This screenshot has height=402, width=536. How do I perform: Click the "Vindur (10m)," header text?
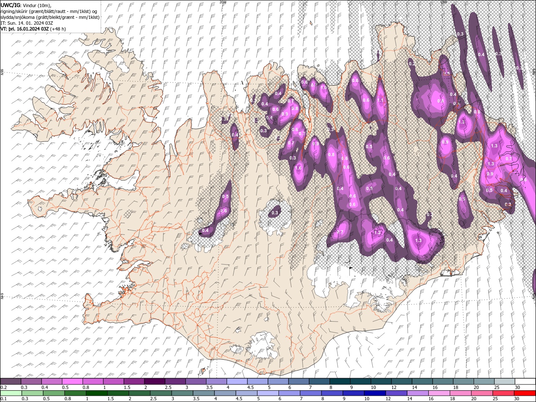click(x=37, y=5)
